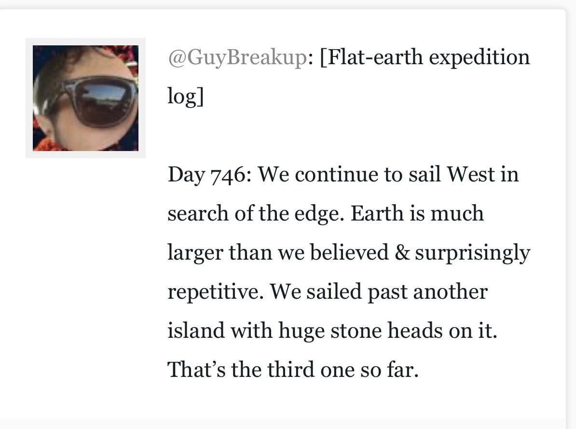Click the phrase "search of the edge."

click(256, 213)
